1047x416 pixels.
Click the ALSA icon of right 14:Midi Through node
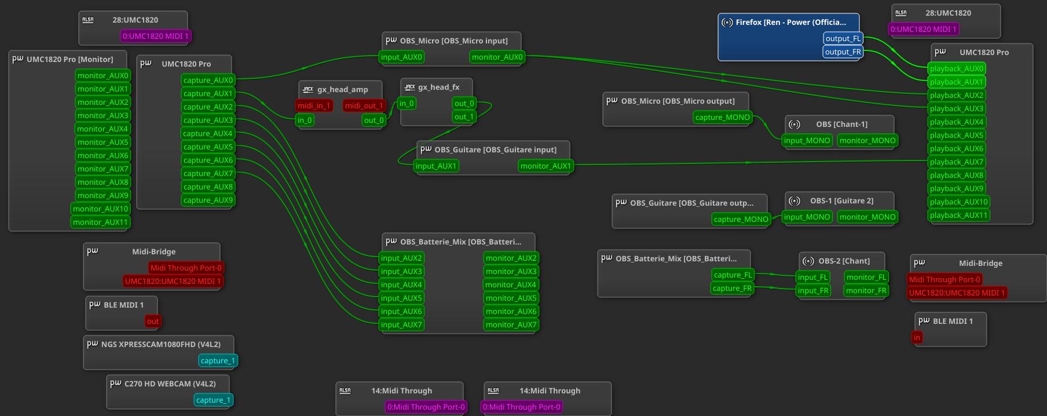pyautogui.click(x=493, y=391)
